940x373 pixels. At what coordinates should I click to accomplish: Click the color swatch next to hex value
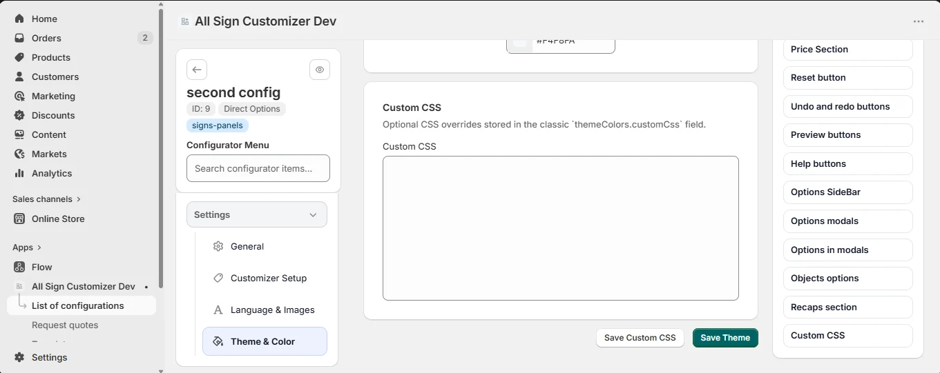pyautogui.click(x=521, y=43)
